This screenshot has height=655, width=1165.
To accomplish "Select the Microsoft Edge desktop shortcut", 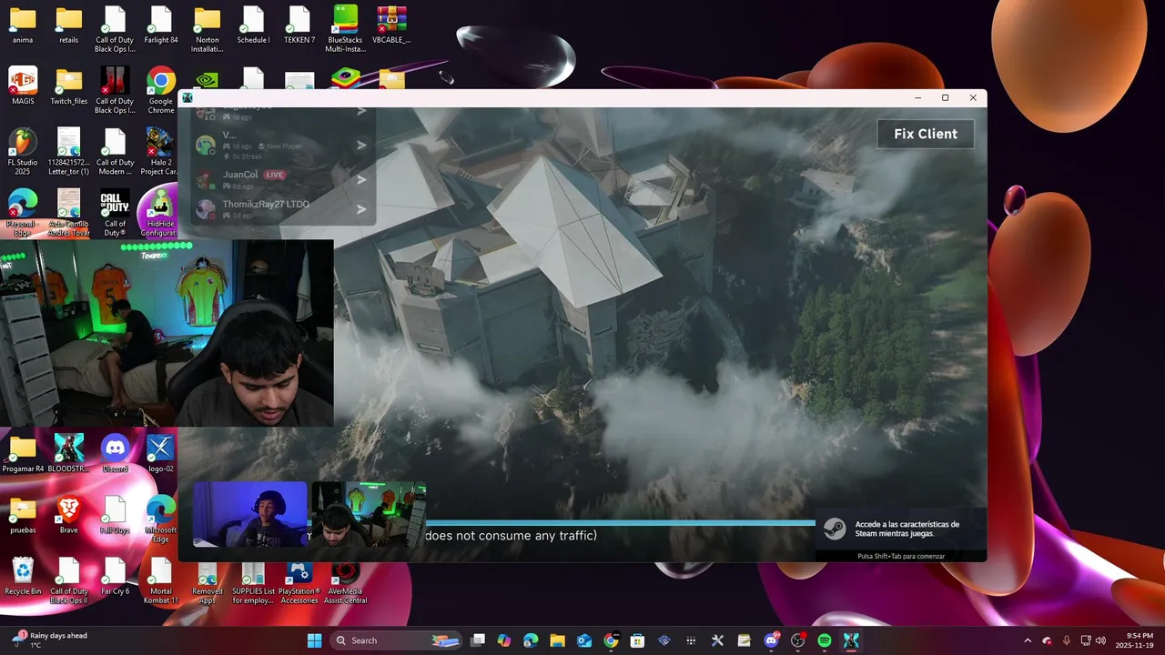I will [160, 519].
